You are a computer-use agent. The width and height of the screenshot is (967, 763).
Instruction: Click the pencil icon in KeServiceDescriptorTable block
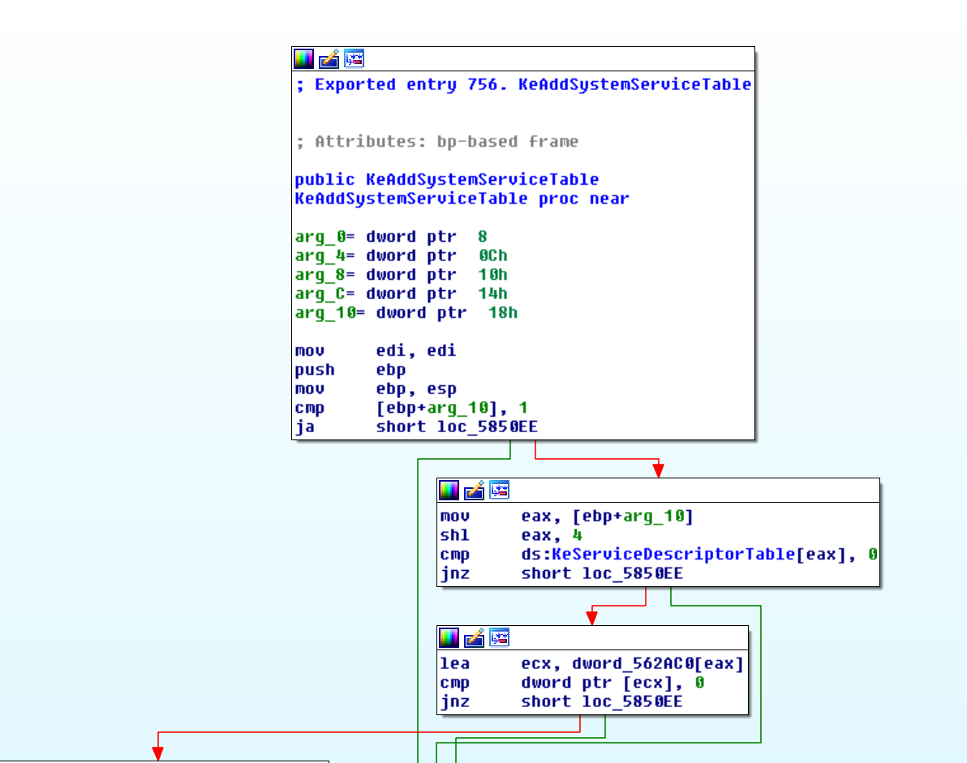point(474,490)
